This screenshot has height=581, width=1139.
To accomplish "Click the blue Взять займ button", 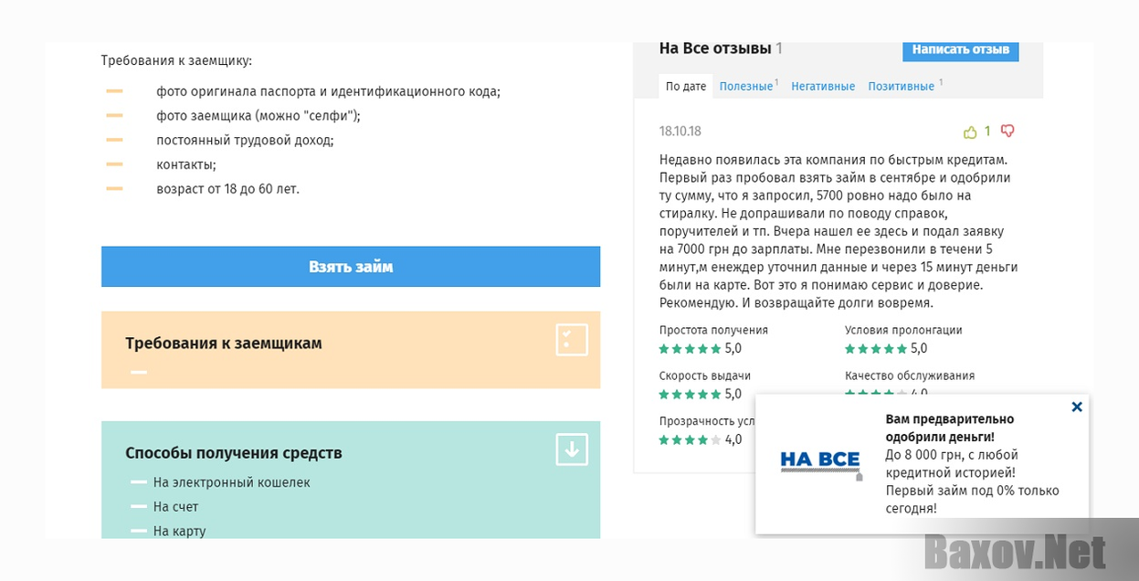I will point(351,267).
